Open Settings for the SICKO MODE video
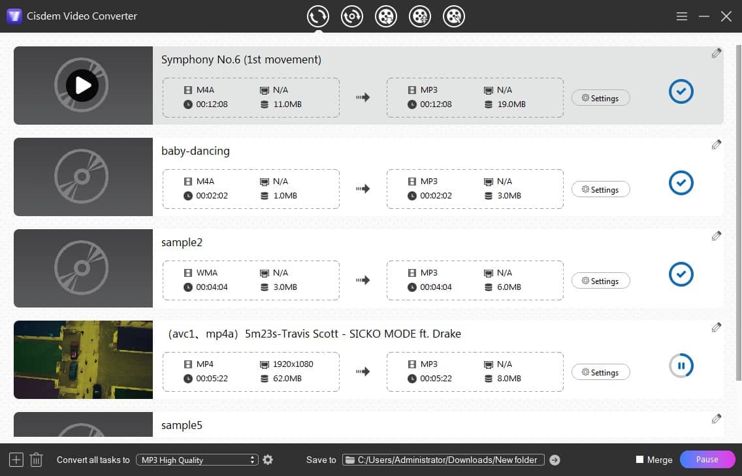The image size is (742, 476). click(x=600, y=372)
